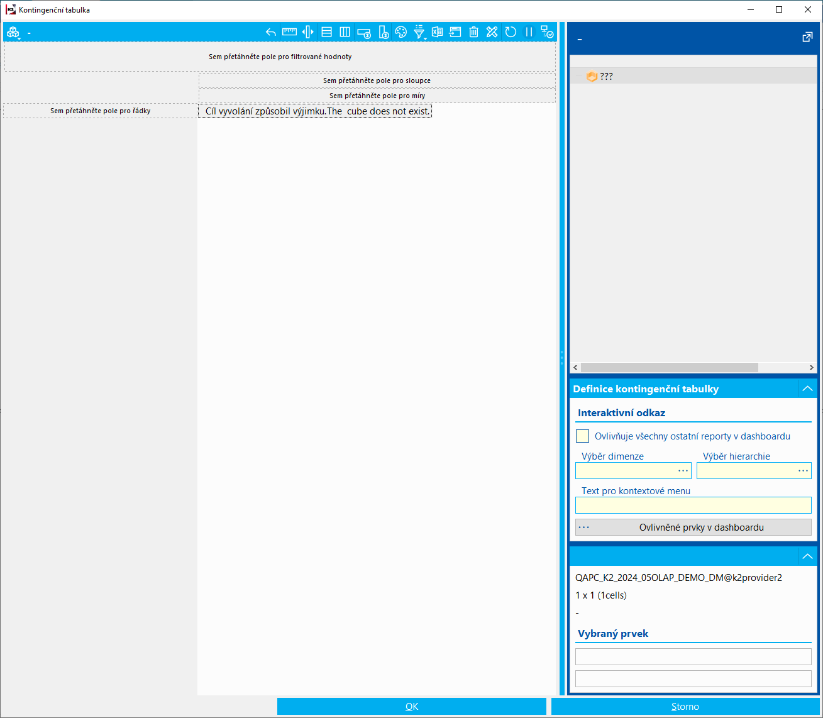The image size is (823, 718).
Task: Open the cube selection icon menu
Action: 13,32
